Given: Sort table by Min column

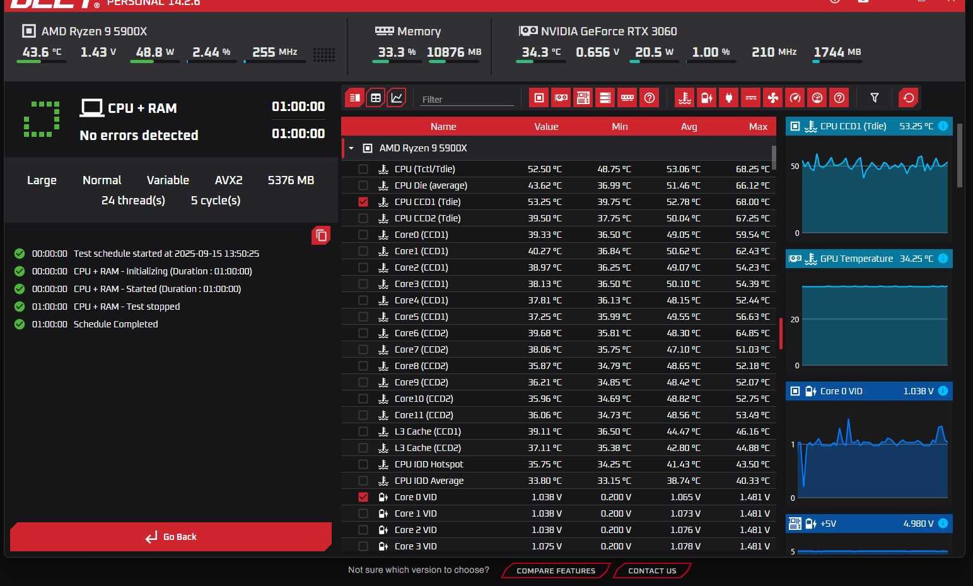Looking at the screenshot, I should pyautogui.click(x=620, y=127).
